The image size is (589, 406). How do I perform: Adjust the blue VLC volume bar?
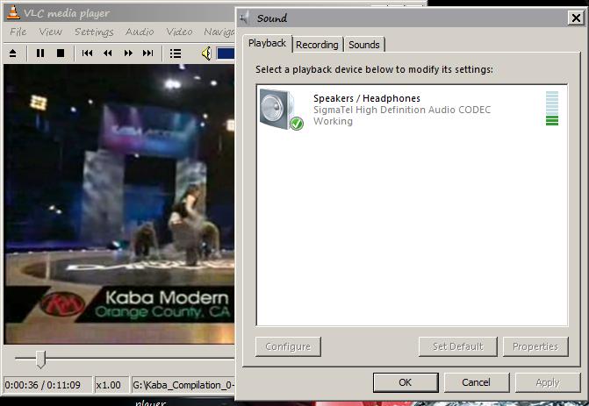tap(226, 53)
